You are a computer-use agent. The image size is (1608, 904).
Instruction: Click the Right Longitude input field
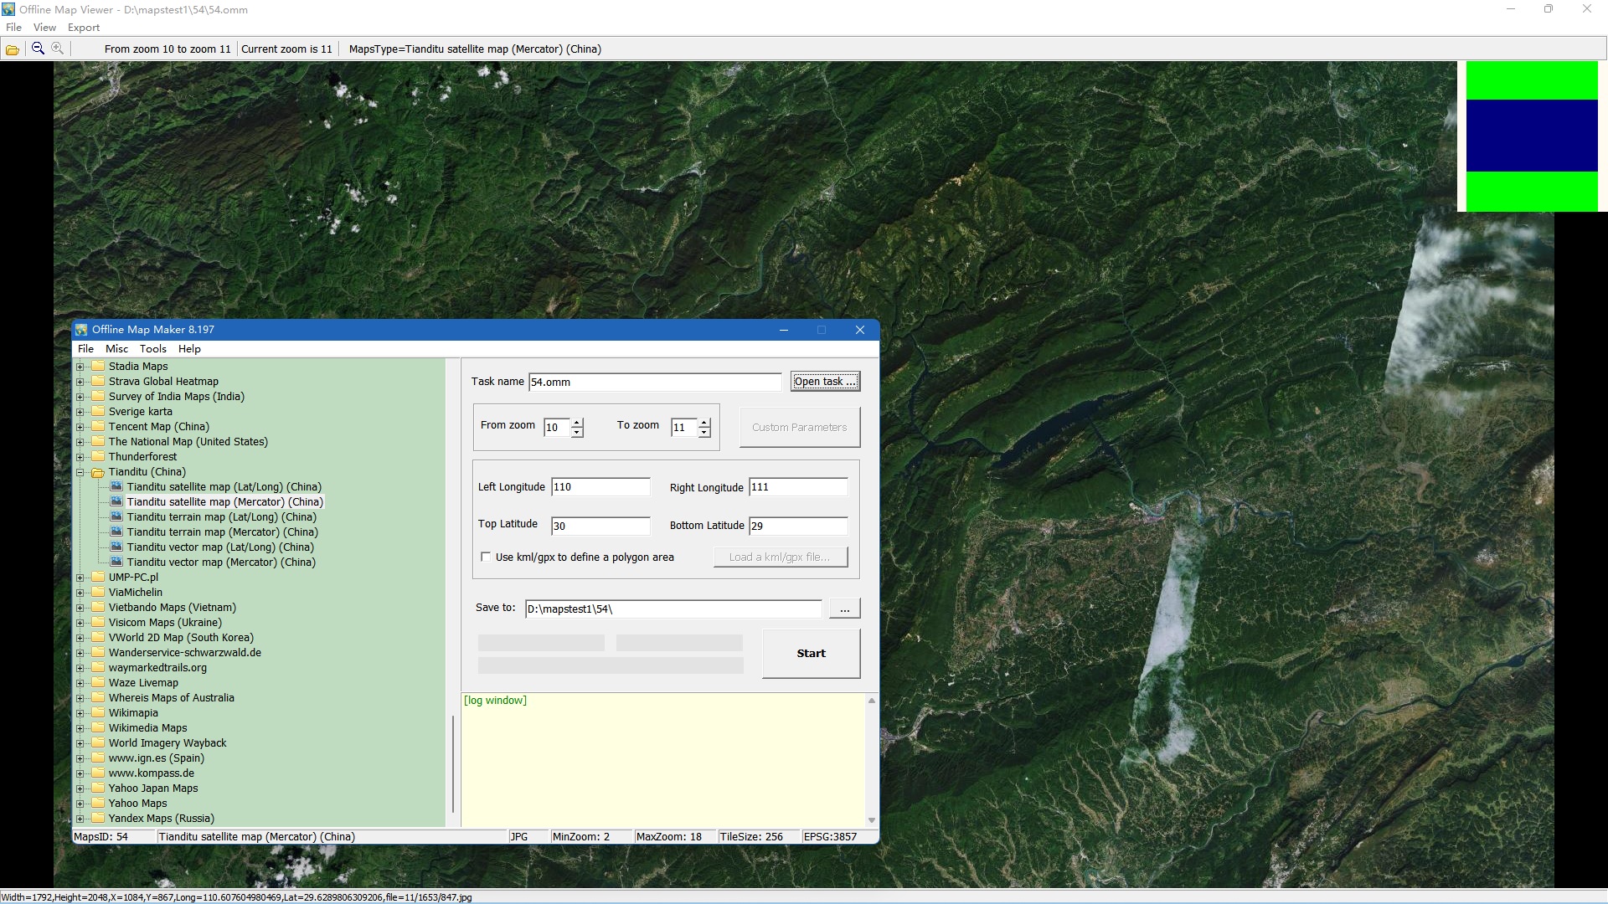[x=798, y=487]
